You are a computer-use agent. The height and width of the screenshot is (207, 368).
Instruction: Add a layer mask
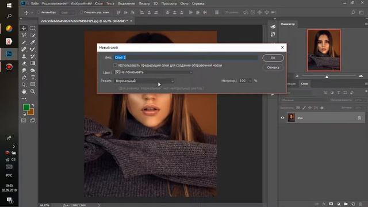point(331,204)
